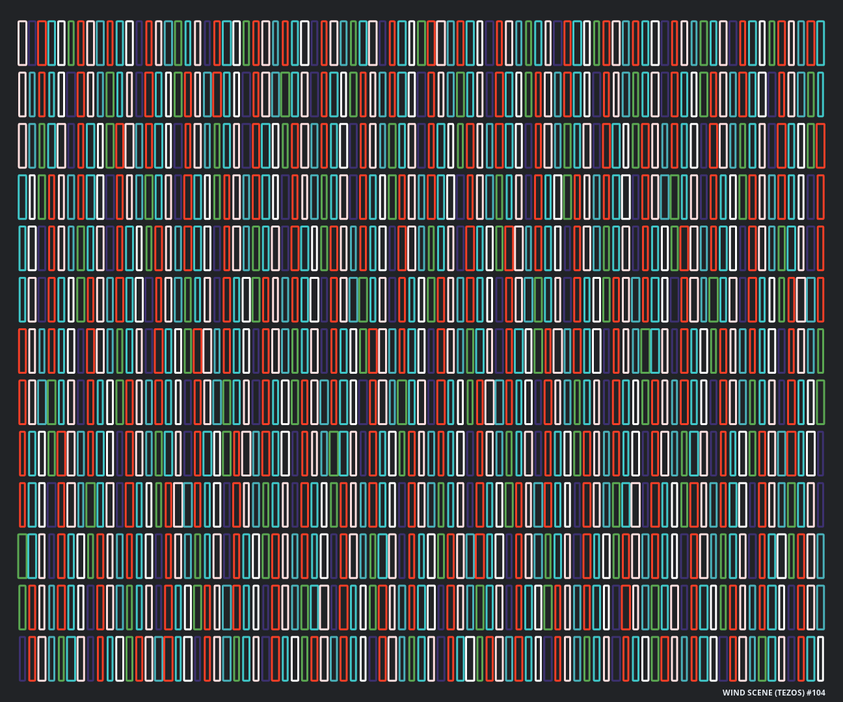Click the purple rectangle second in the top row
Screen dimensions: 843x702
pos(32,43)
